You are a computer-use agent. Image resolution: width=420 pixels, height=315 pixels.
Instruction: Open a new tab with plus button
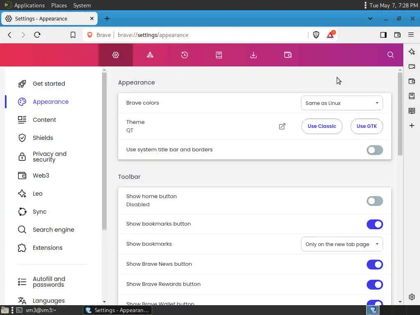107,18
